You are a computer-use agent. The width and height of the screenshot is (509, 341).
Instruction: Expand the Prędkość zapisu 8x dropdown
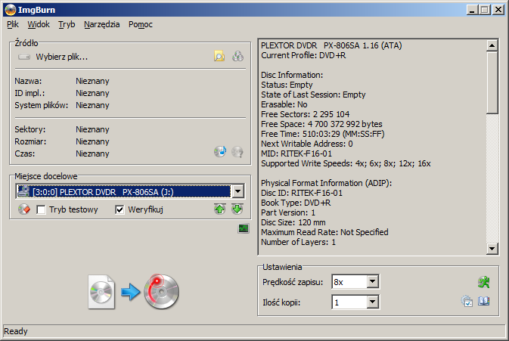coord(373,281)
